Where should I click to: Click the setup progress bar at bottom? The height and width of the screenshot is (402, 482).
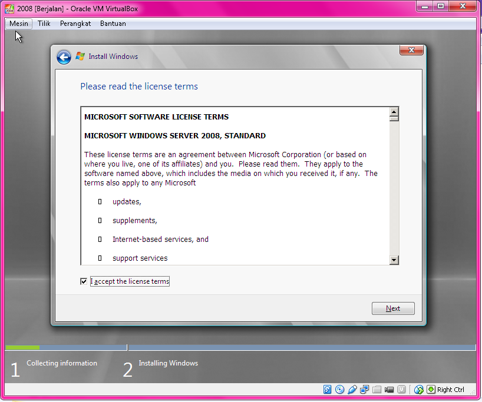click(x=240, y=347)
